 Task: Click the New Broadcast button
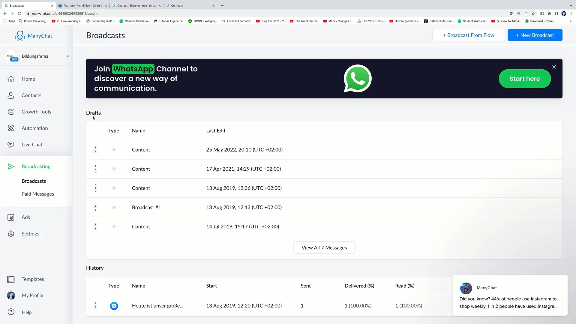[535, 35]
